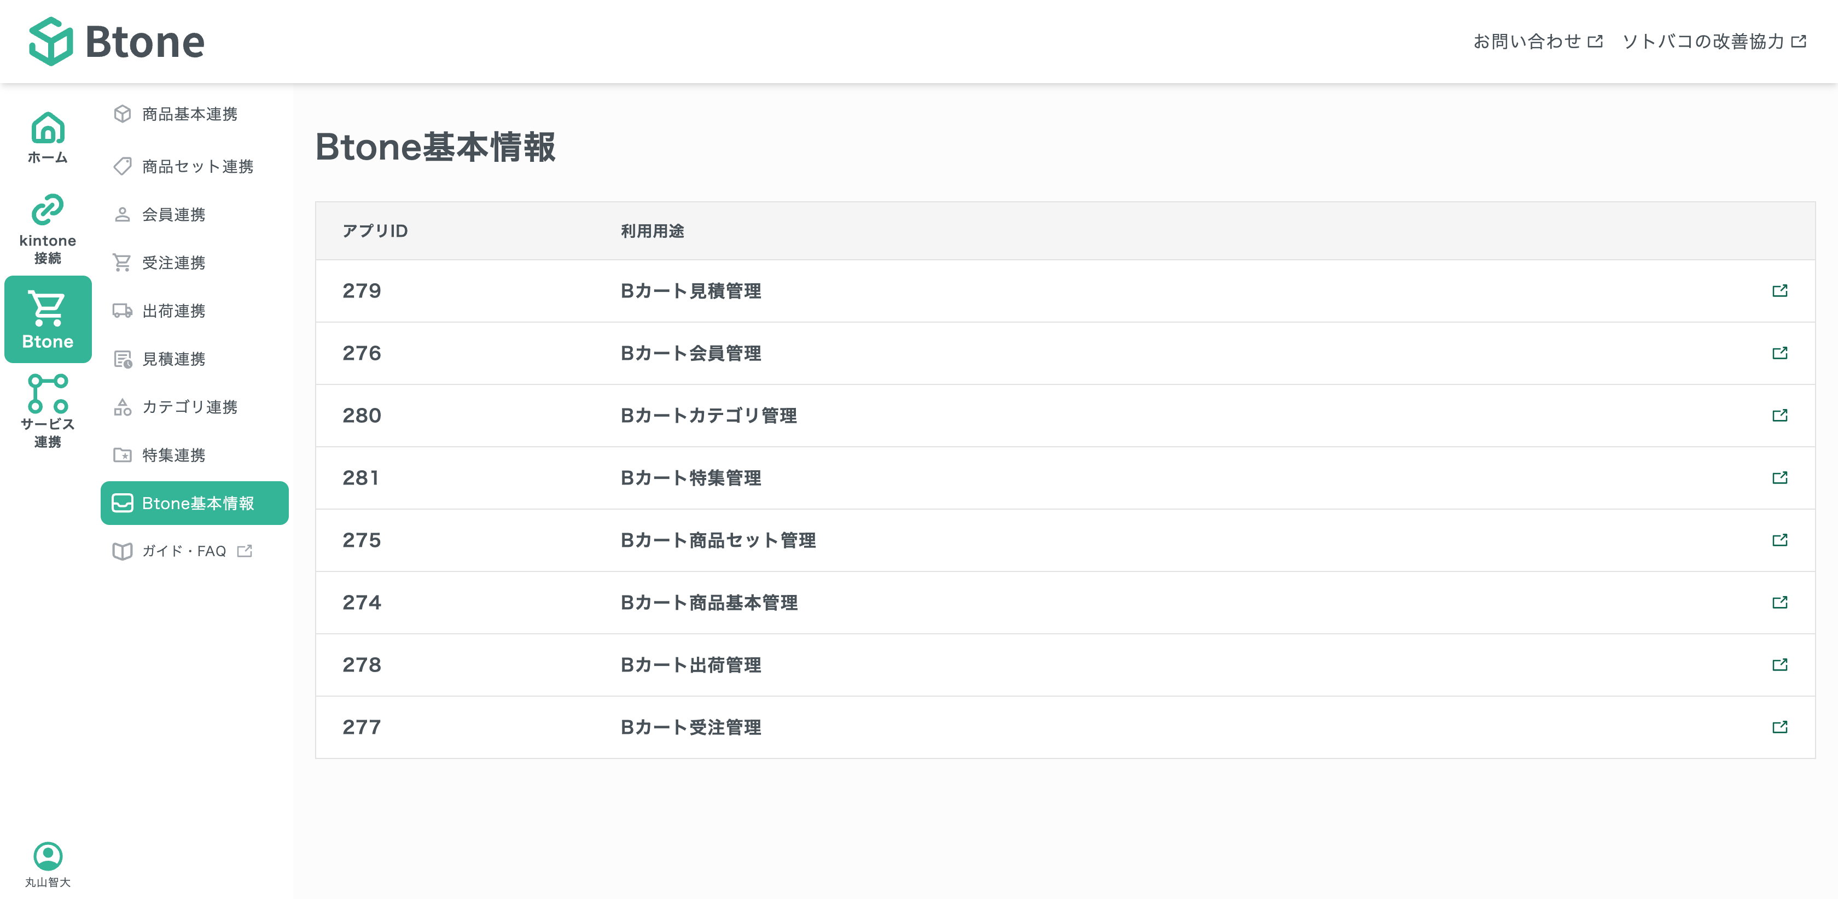Click the 受注連携 cart icon
Viewport: 1838px width, 899px height.
pyautogui.click(x=122, y=262)
